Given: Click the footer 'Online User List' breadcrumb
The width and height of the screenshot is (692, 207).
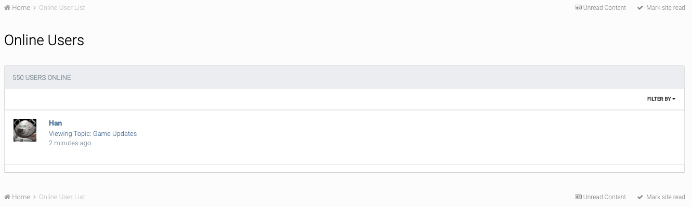Looking at the screenshot, I should coord(62,197).
